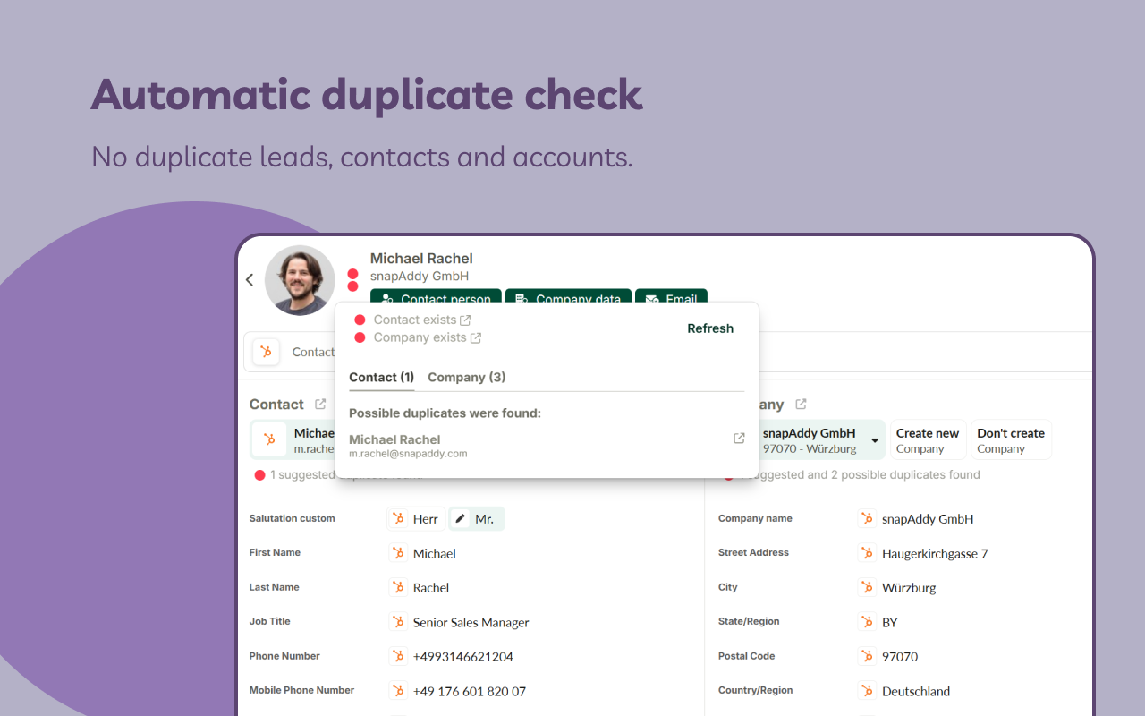This screenshot has height=716, width=1145.
Task: Click the HubSpot icon beside Company name value
Action: (867, 519)
